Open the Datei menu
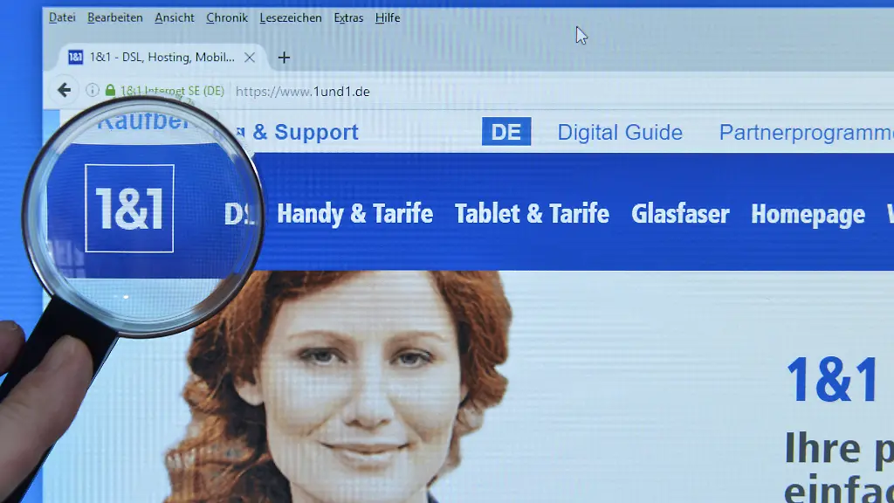Image resolution: width=894 pixels, height=503 pixels. tap(62, 17)
